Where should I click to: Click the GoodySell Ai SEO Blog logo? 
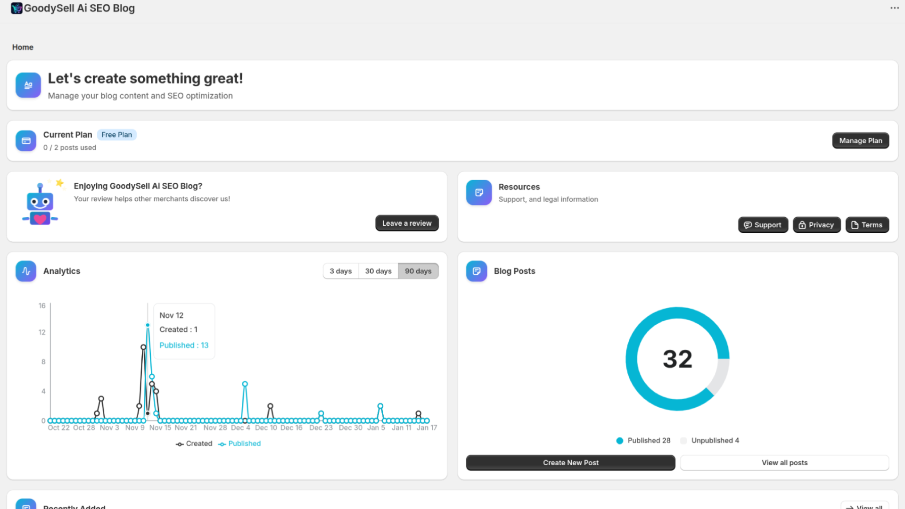17,8
